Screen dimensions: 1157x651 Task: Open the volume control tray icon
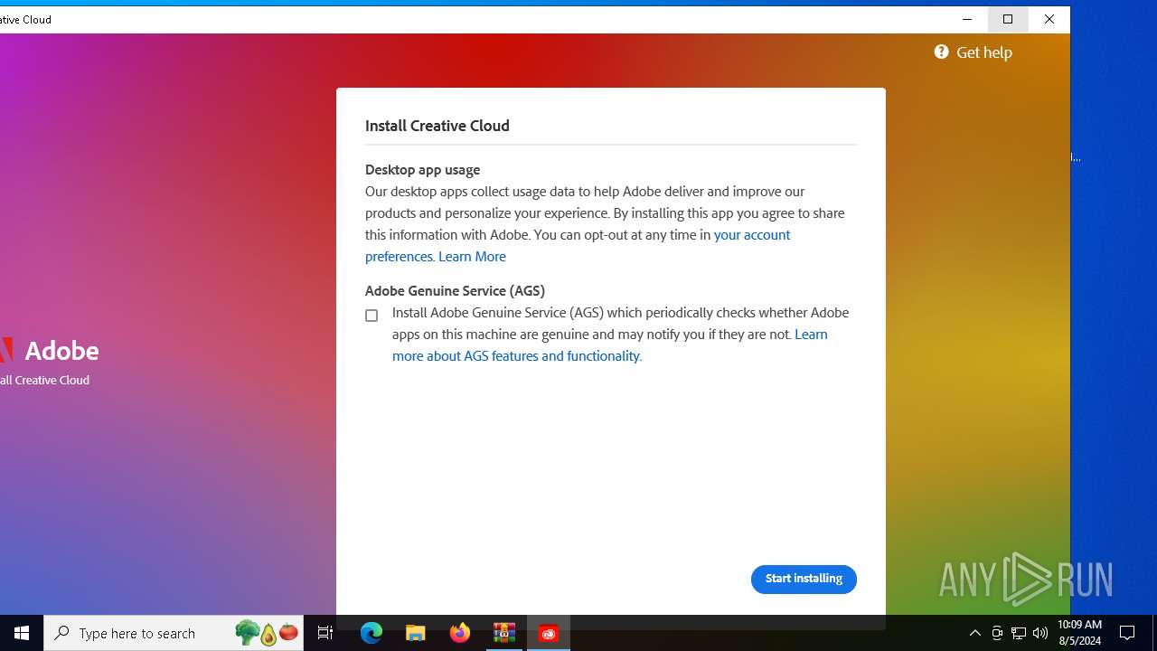[1040, 633]
